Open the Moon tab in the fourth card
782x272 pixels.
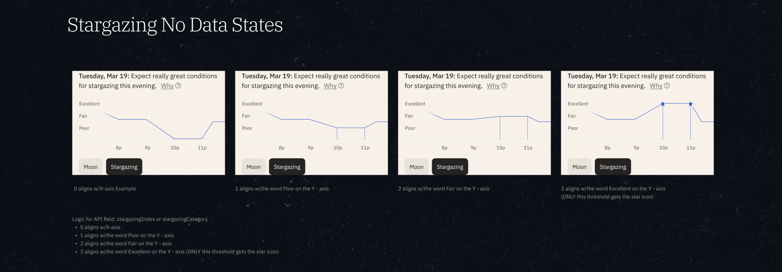pos(579,167)
